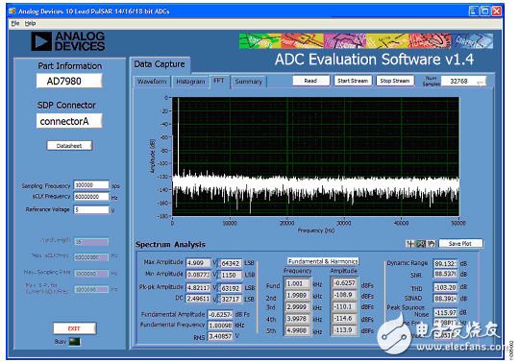519x363 pixels.
Task: Click the Max Amplitude volts value 4.909
Action: tap(198, 263)
